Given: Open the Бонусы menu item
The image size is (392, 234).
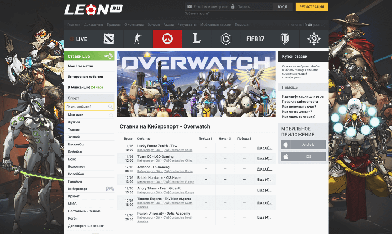Looking at the screenshot, I should pos(154,24).
